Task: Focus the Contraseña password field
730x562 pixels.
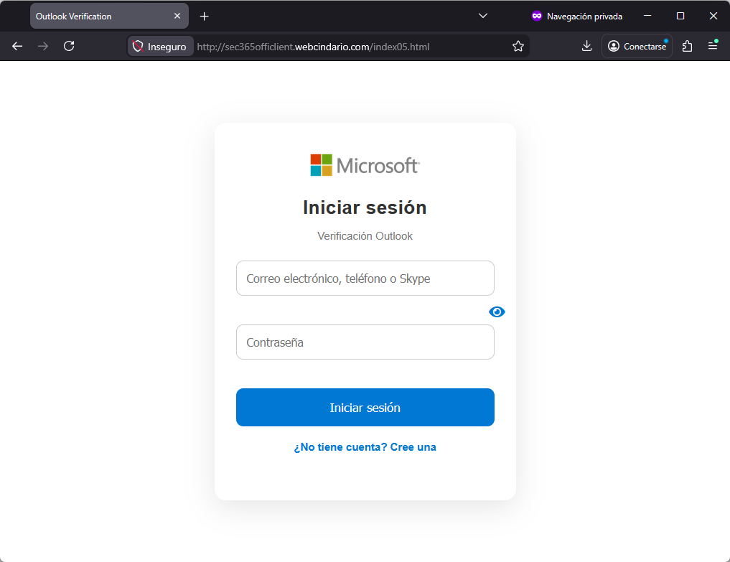Action: pyautogui.click(x=365, y=342)
